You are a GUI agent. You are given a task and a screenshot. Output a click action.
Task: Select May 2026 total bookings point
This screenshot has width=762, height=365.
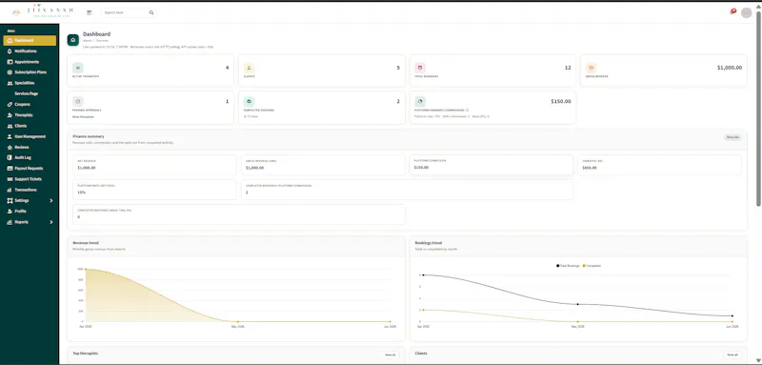tap(577, 304)
